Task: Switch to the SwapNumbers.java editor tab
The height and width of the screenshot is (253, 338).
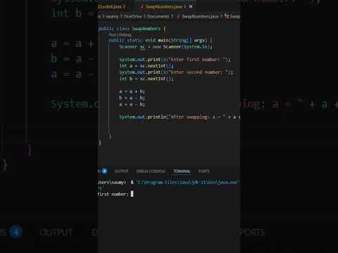Action: [165, 6]
